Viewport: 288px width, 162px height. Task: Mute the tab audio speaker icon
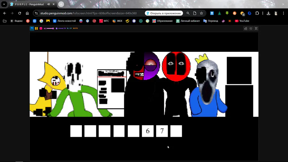click(49, 4)
